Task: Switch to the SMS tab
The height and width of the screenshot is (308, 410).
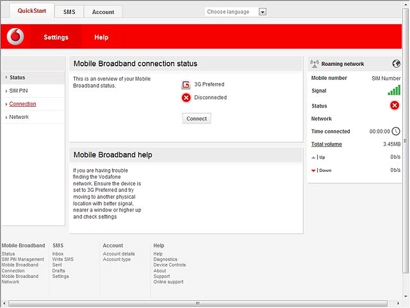Action: pos(69,12)
